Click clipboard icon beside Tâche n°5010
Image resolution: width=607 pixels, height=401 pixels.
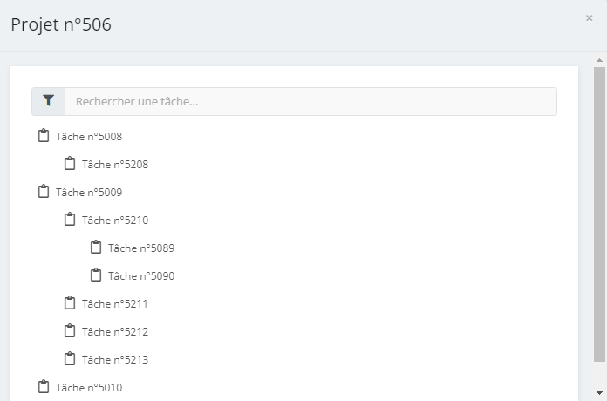(x=44, y=387)
